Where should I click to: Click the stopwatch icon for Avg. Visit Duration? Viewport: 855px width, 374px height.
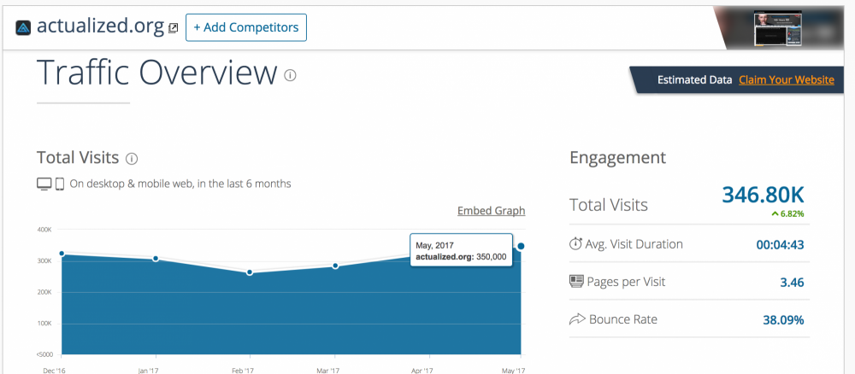click(x=575, y=244)
